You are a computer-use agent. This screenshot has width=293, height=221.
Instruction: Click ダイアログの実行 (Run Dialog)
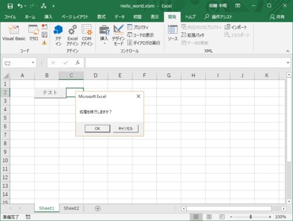tap(144, 43)
